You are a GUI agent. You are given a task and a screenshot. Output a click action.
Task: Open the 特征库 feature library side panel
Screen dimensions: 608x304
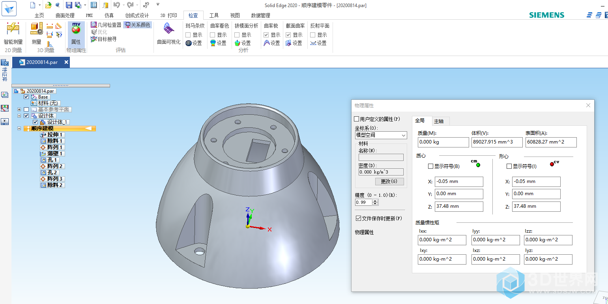pyautogui.click(x=5, y=70)
